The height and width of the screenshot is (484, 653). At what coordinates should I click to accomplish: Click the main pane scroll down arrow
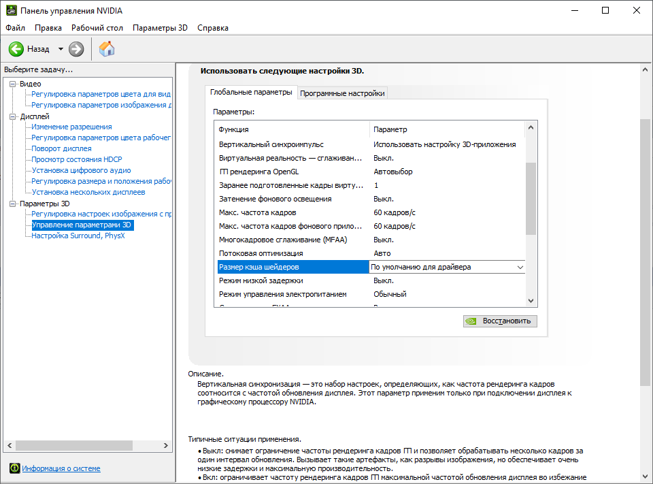(x=645, y=476)
